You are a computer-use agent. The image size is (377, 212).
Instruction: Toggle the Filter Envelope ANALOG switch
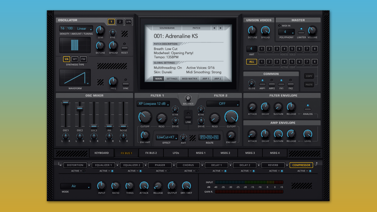[x=308, y=109]
